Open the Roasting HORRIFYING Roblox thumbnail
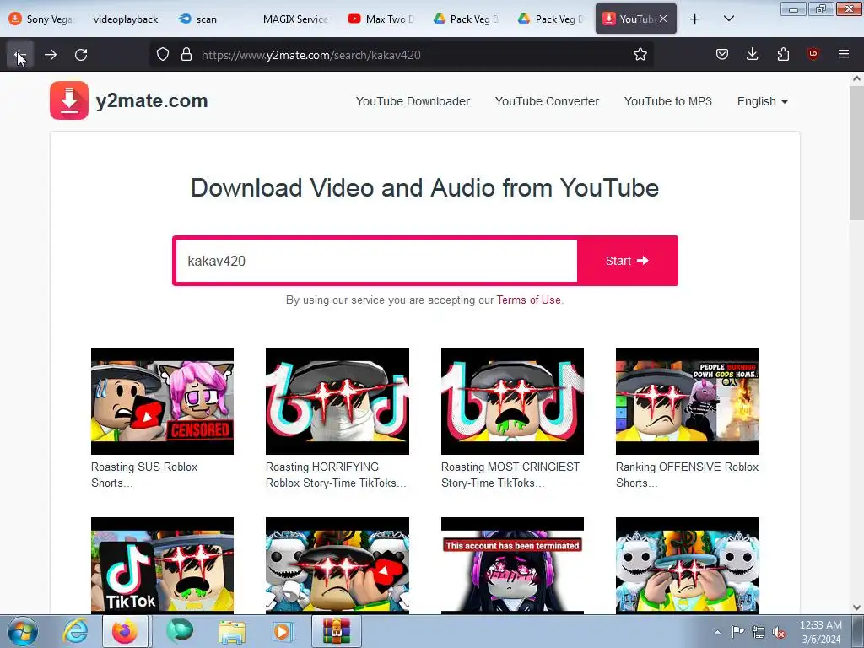The image size is (864, 648). click(x=337, y=401)
